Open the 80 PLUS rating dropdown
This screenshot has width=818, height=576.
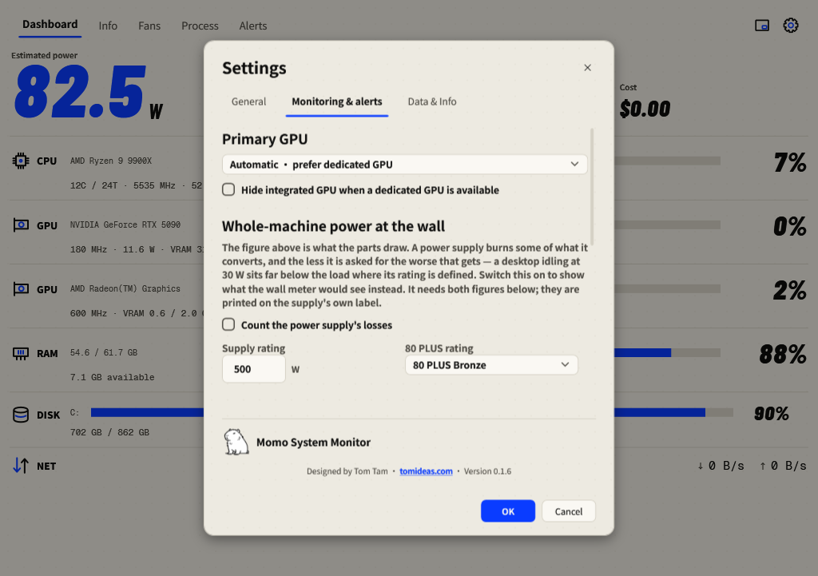(x=491, y=365)
